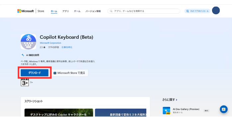Image resolution: width=232 pixels, height=121 pixels.
Task: Click the Microsoft logo in header
Action: point(26,11)
